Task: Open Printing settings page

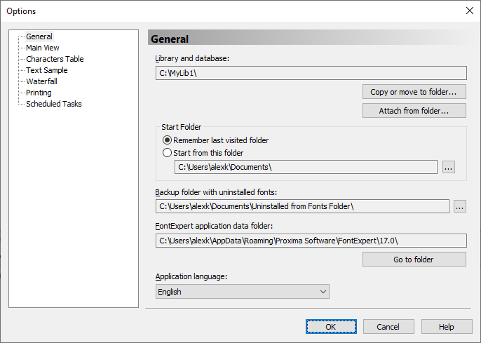Action: click(x=39, y=93)
